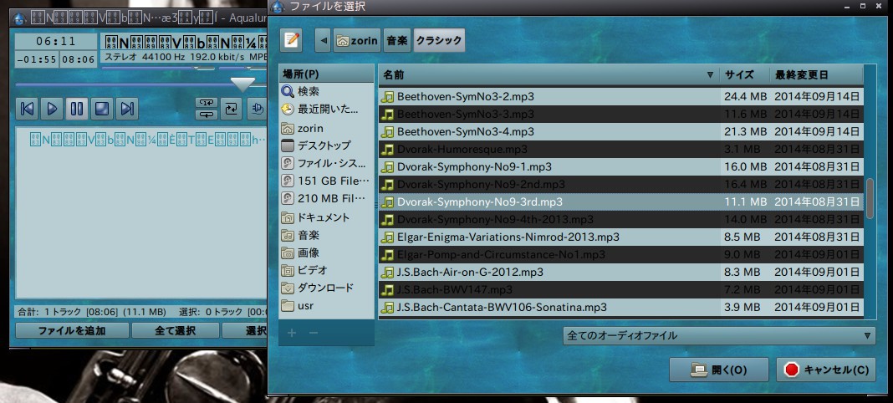Click the file list vertical scrollbar

[870, 198]
